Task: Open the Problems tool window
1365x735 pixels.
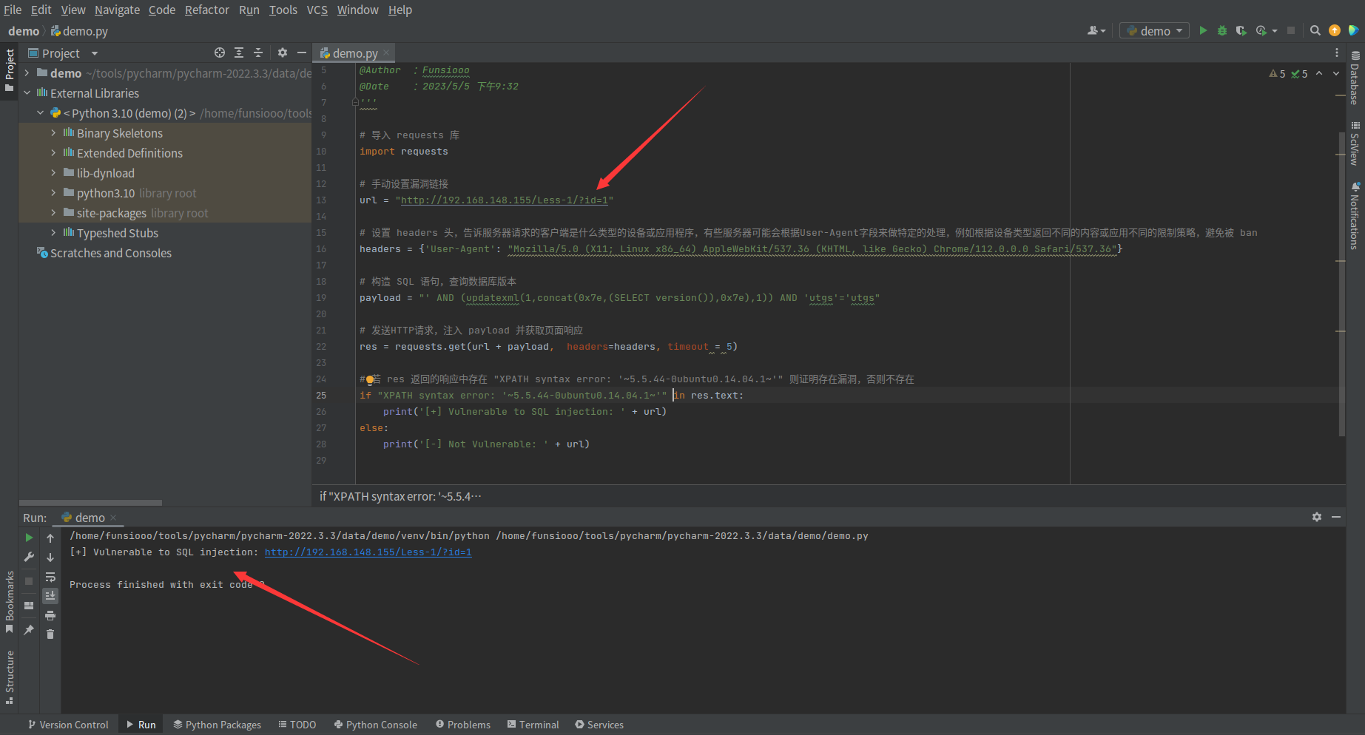Action: (x=463, y=725)
